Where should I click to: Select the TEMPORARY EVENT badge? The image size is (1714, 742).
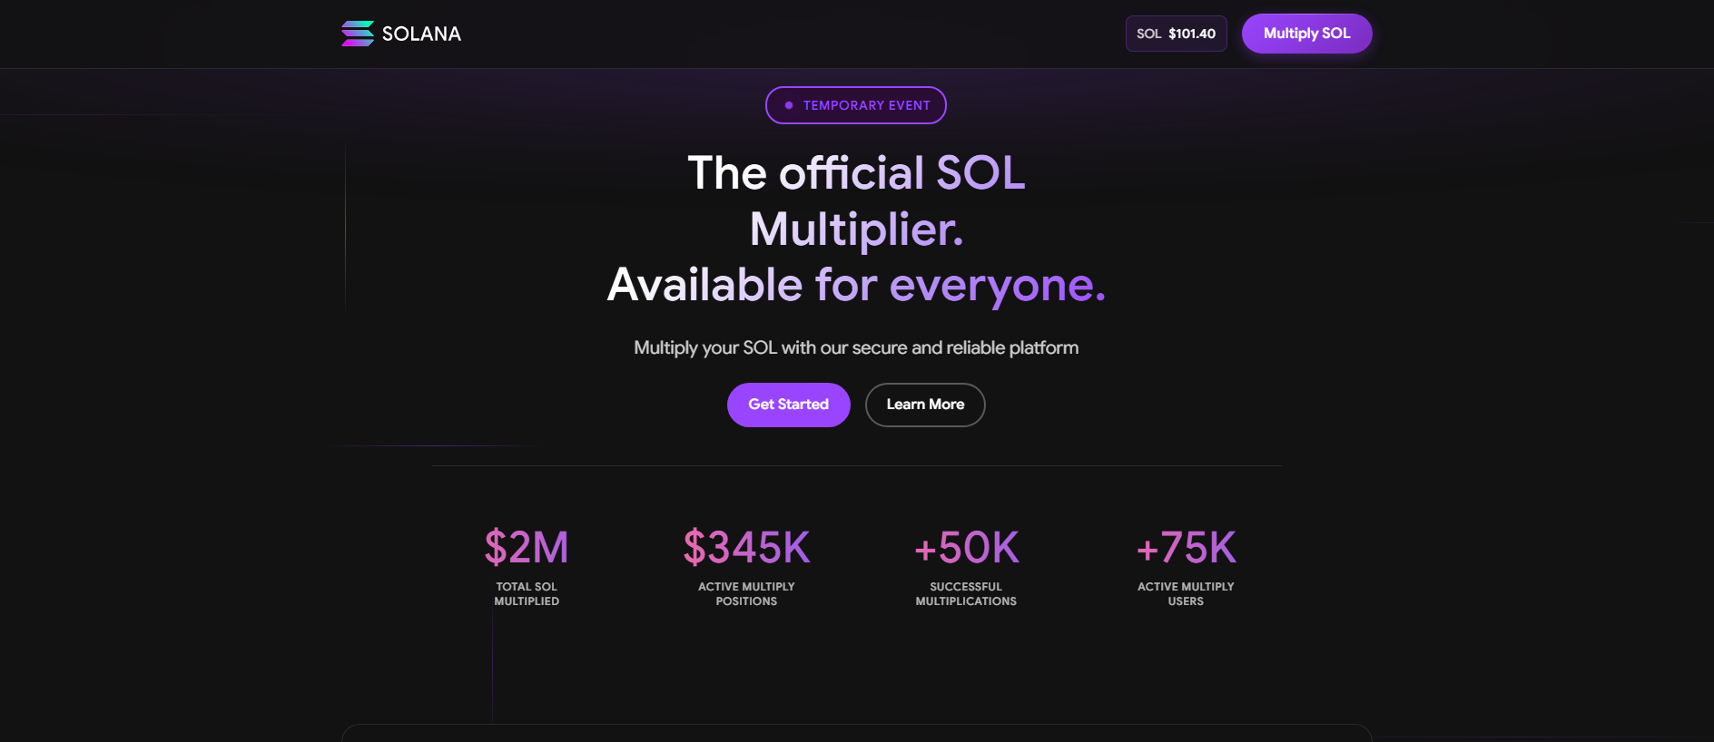[x=856, y=105]
